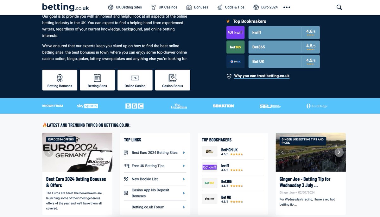380x217 pixels.
Task: Click the Sky Sports logo
Action: coord(87,106)
